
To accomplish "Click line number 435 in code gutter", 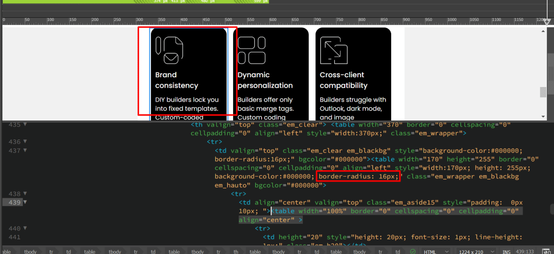I will coord(15,124).
